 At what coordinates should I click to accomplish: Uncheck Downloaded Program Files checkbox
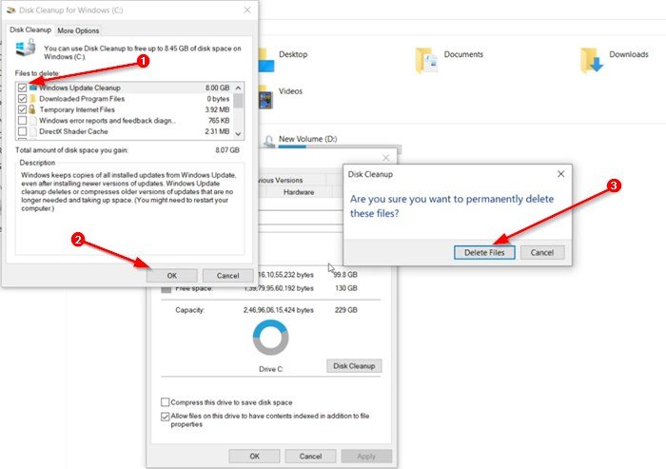pyautogui.click(x=23, y=99)
